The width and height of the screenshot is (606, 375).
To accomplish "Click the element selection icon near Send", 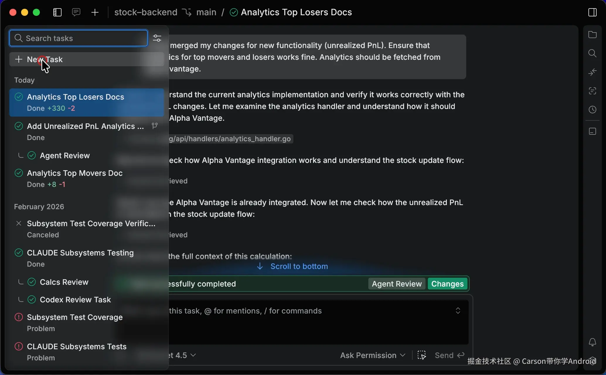I will point(422,355).
